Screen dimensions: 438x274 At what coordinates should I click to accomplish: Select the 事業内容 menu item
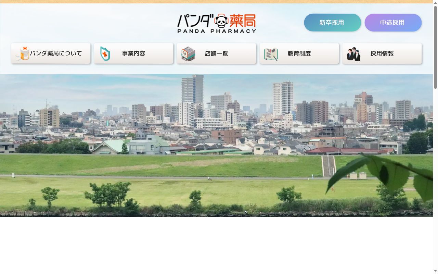pos(134,53)
